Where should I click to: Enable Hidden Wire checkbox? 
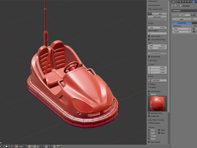(149, 116)
